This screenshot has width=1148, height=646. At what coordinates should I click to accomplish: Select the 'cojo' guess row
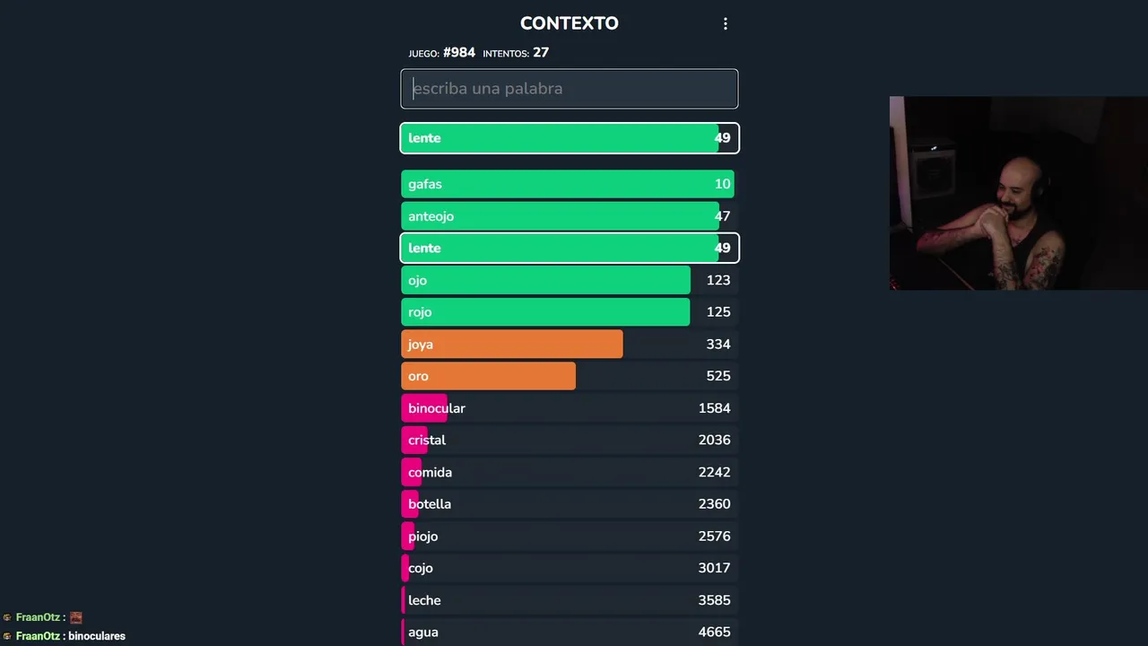(569, 568)
